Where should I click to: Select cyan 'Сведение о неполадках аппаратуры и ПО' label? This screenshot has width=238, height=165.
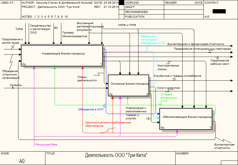click(153, 40)
